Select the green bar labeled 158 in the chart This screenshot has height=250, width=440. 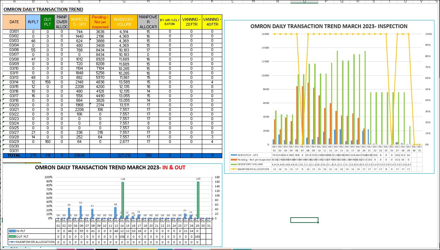click(x=123, y=200)
